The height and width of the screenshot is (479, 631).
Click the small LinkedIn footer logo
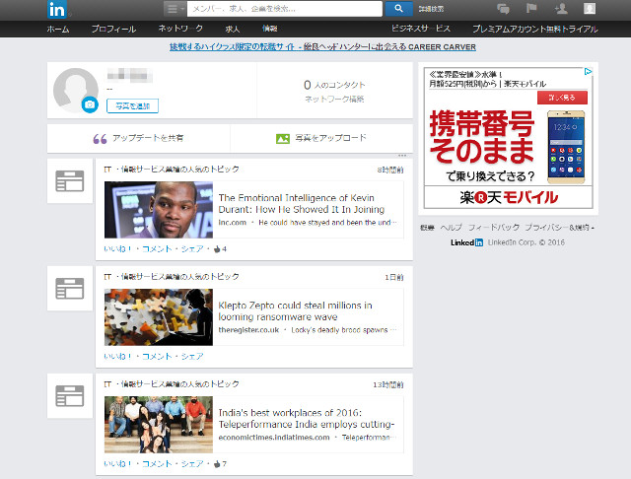[x=466, y=242]
